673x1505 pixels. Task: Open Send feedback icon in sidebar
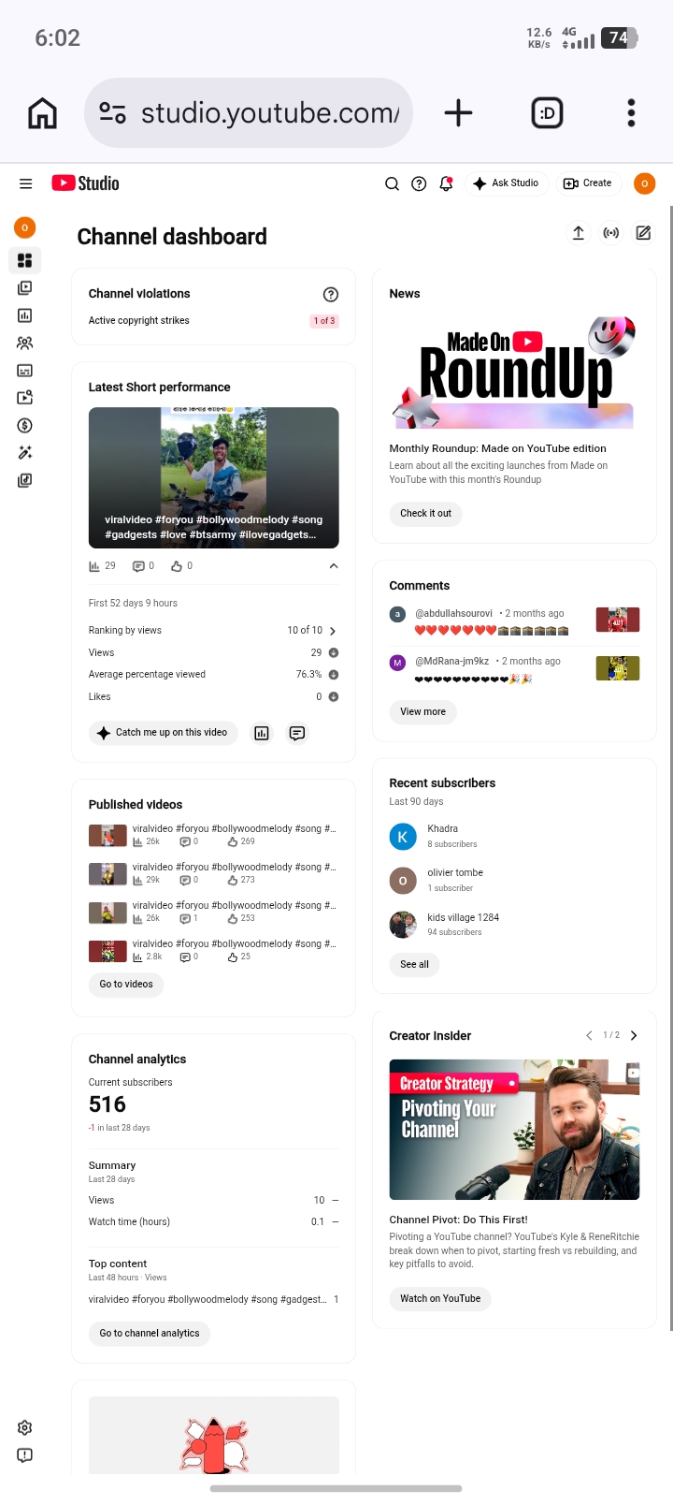point(25,1455)
